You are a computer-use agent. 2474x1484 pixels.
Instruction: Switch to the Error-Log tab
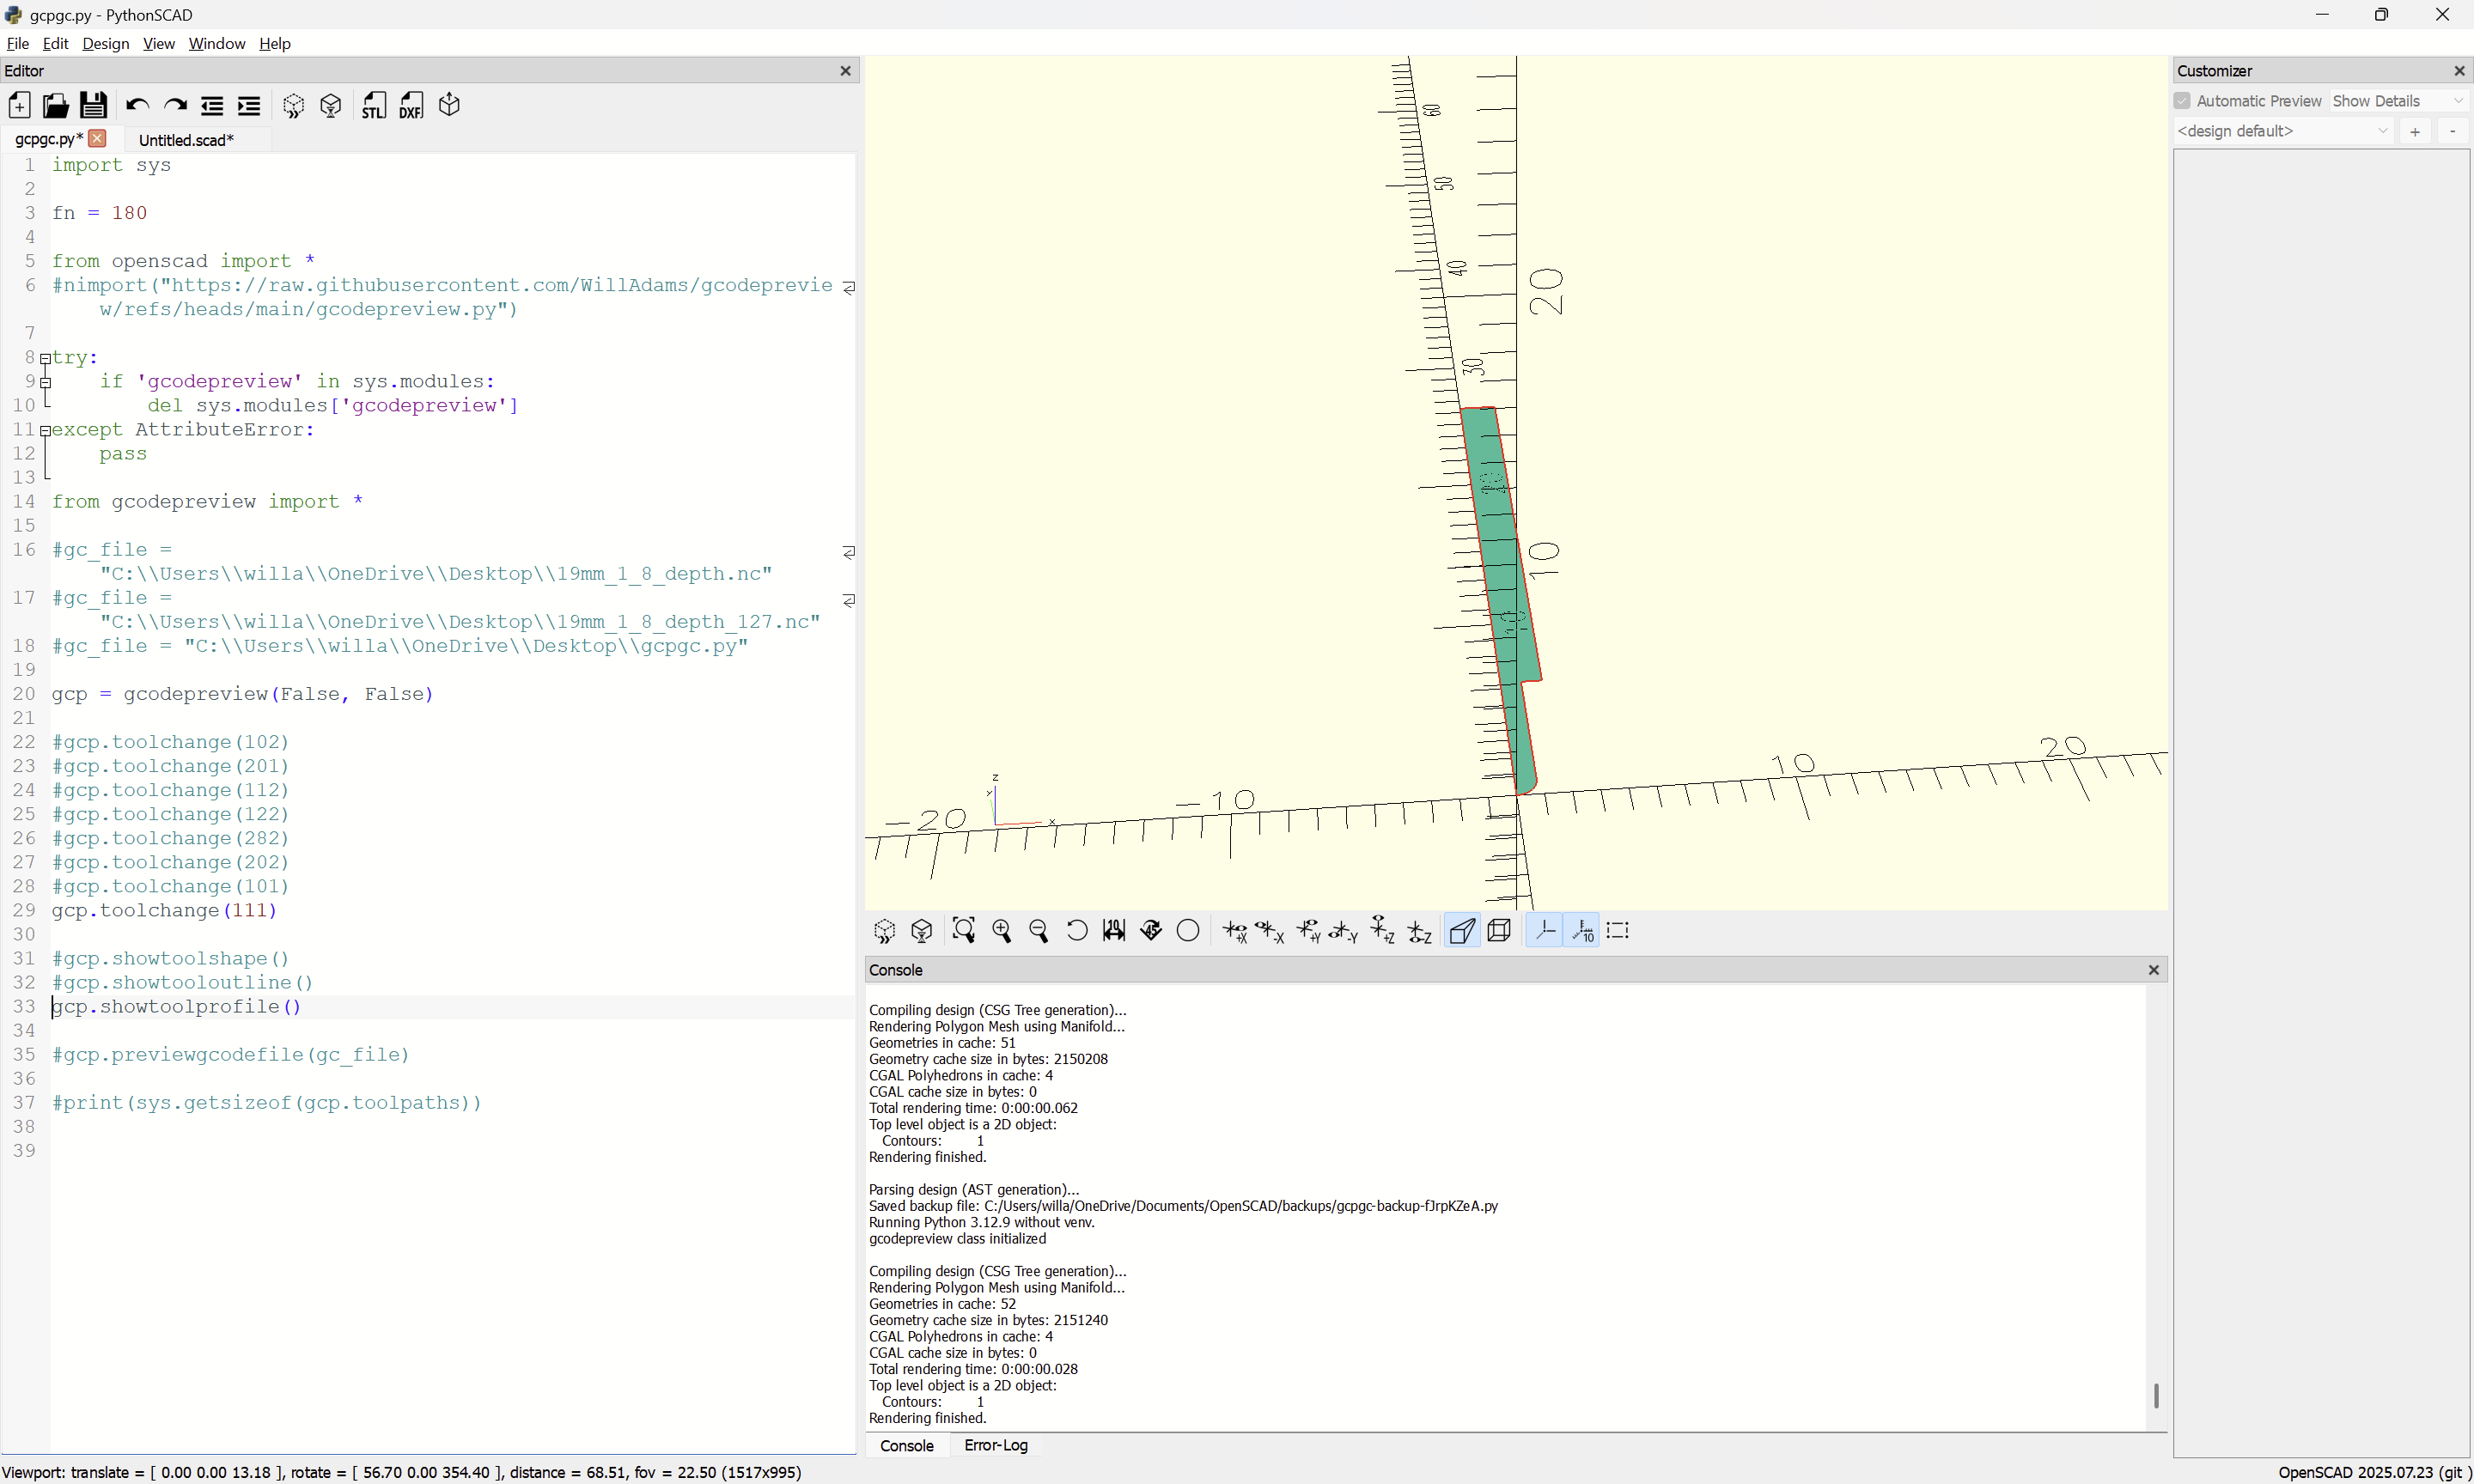[995, 1445]
